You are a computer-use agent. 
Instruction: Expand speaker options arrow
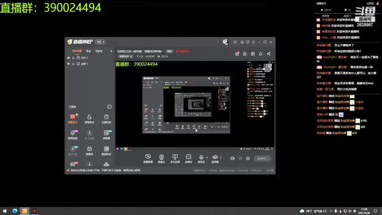point(221,158)
